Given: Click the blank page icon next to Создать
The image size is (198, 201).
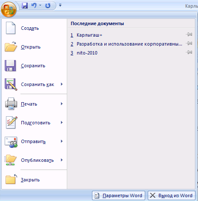Looking at the screenshot, I should [11, 28].
